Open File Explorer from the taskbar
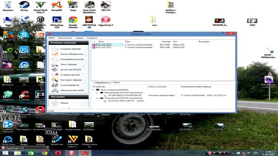 17,153
